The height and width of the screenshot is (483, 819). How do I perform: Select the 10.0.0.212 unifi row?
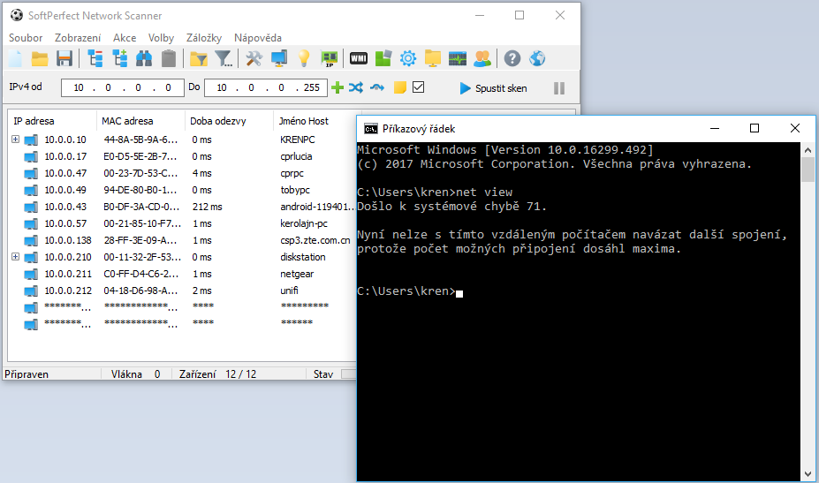click(182, 291)
